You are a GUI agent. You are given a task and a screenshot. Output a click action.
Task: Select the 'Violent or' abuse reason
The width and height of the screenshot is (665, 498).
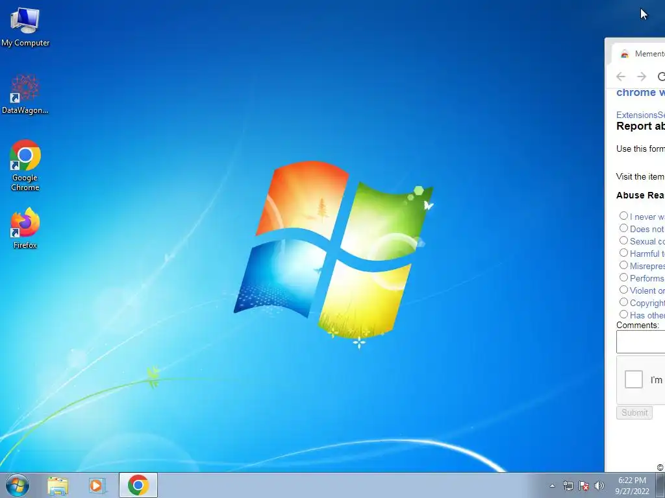[x=623, y=290]
